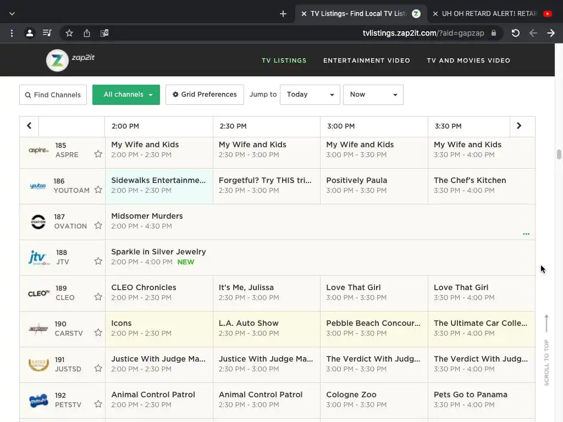Screen dimensions: 563x422
Task: Close the TV Listings tab
Action: tap(303, 14)
